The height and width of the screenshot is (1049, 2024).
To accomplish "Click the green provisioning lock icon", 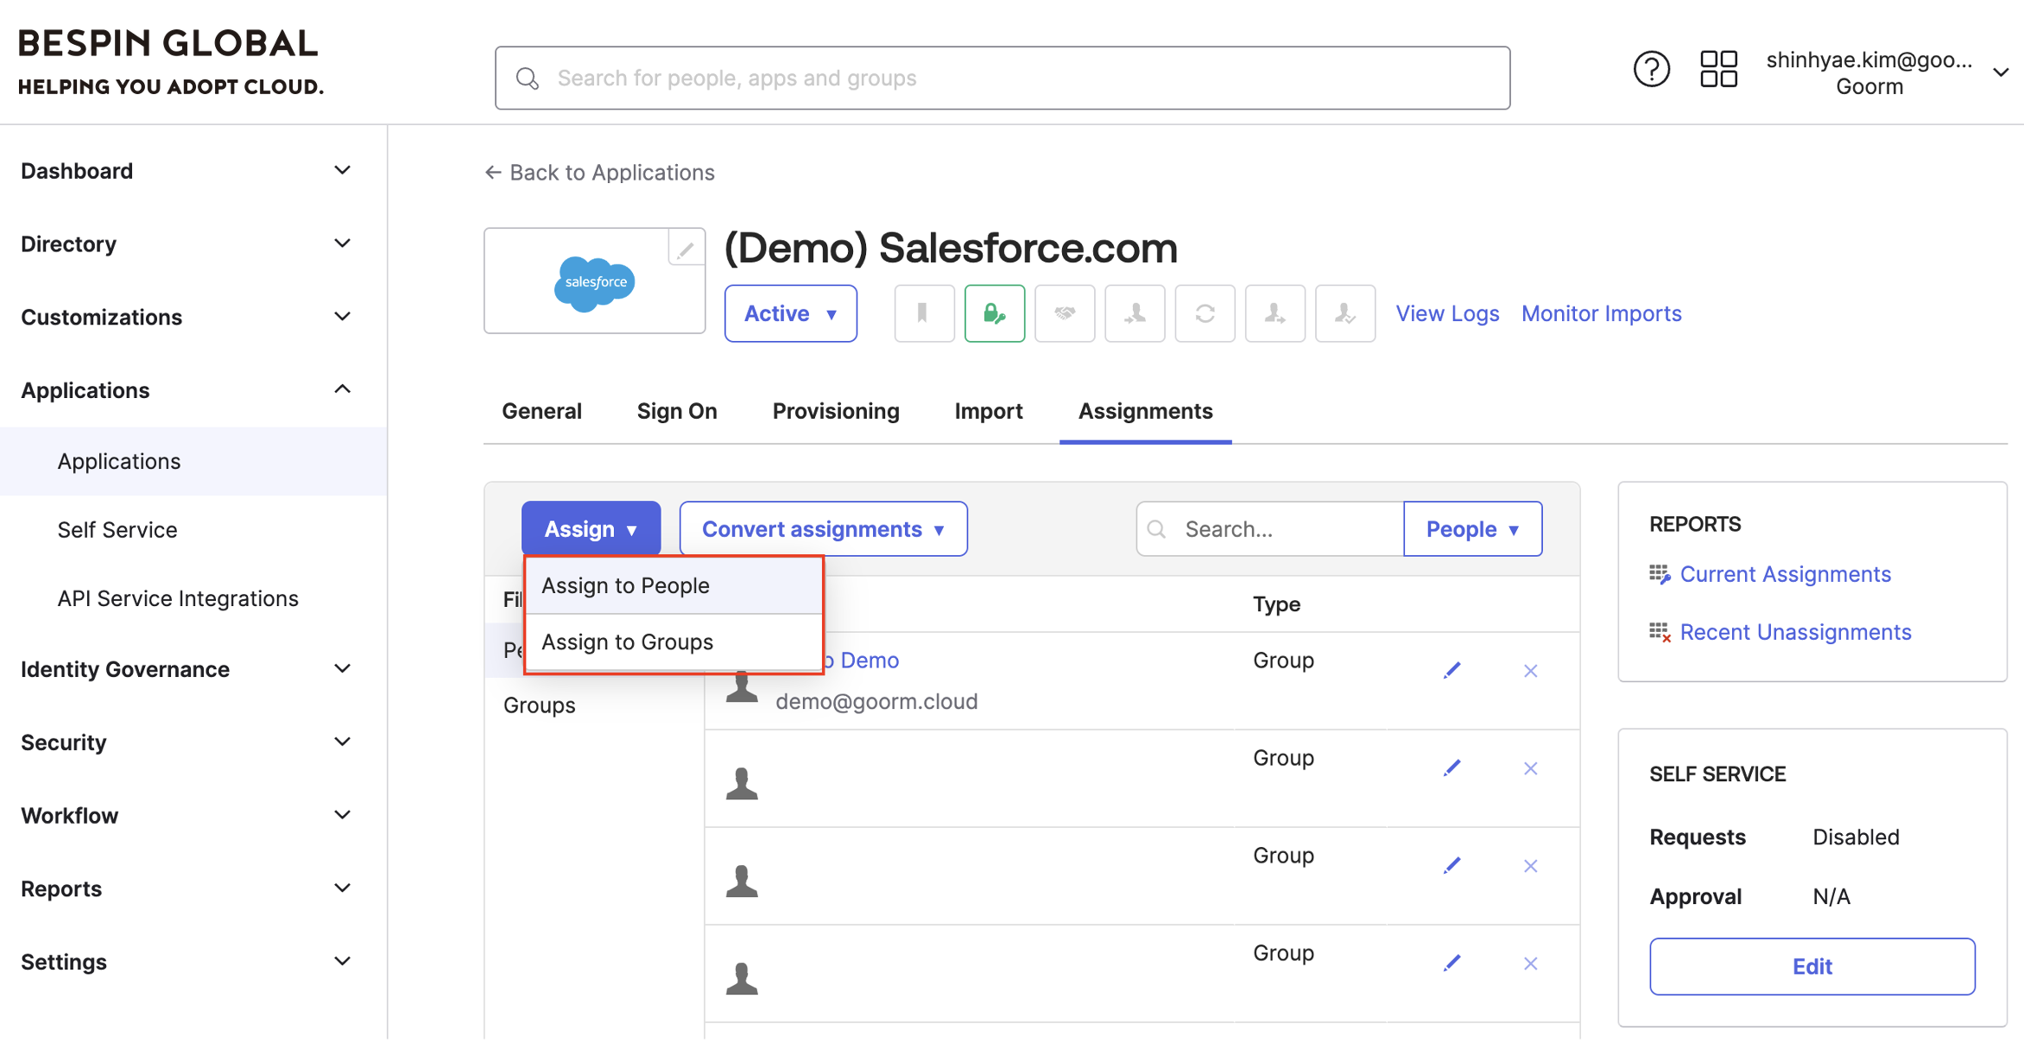I will coord(995,313).
